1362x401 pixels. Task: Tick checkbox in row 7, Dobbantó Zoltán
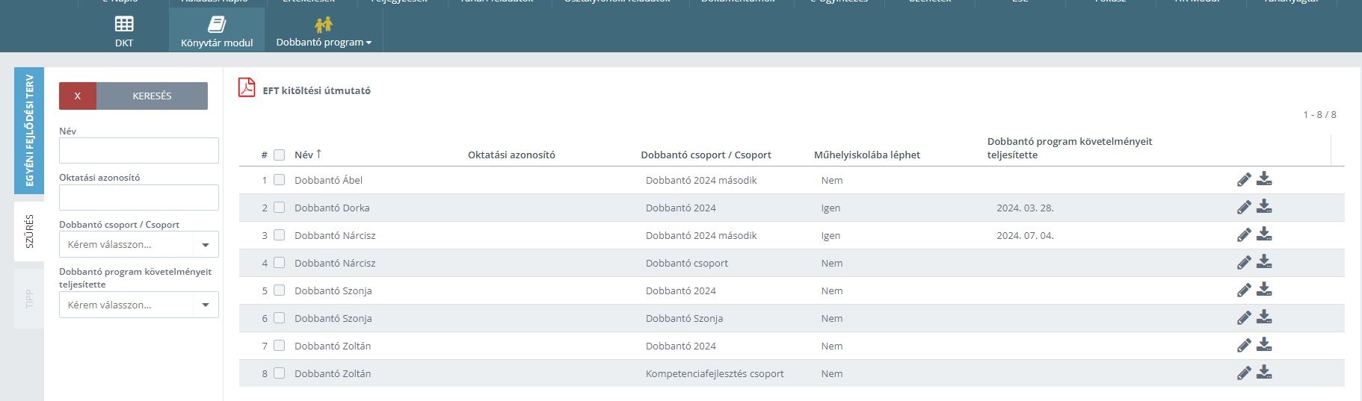(280, 346)
